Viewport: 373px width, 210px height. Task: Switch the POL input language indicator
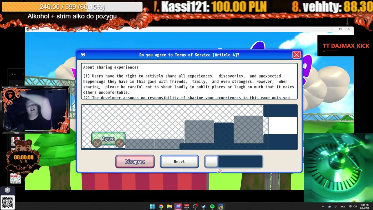pos(343,206)
